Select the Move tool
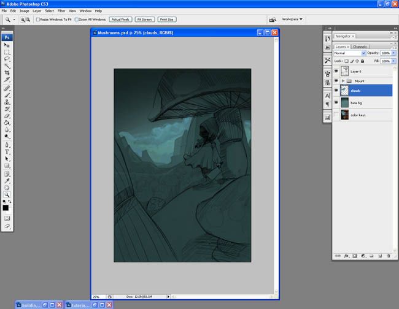This screenshot has width=399, height=309. point(7,45)
